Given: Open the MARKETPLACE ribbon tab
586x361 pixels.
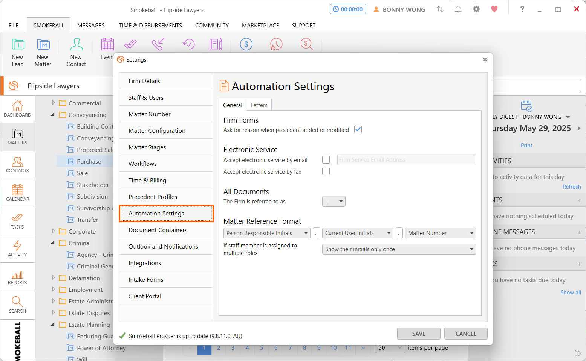Looking at the screenshot, I should point(260,25).
